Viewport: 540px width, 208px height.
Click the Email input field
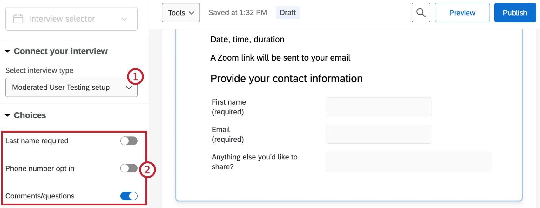(378, 134)
